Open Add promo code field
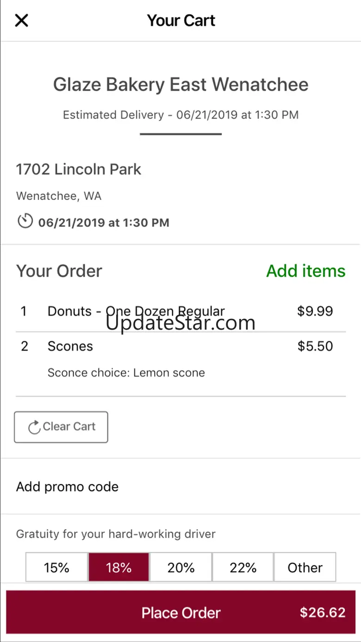 click(68, 486)
